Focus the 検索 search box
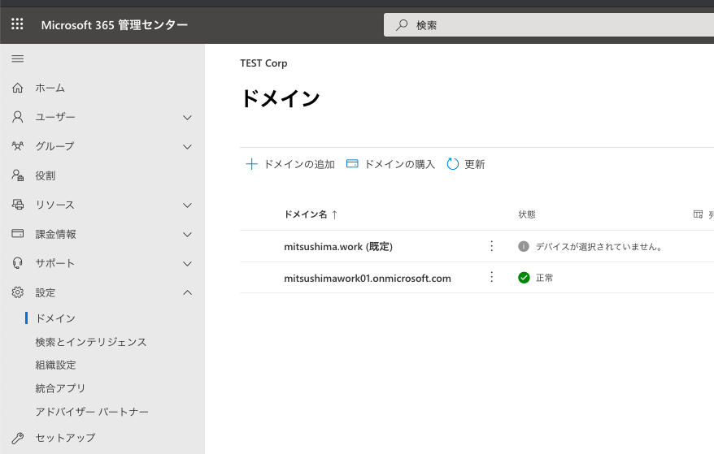Viewport: 714px width, 454px height. tap(549, 25)
